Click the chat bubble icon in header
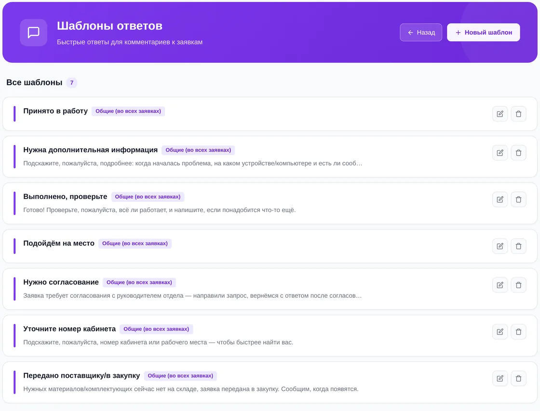This screenshot has height=411, width=540. [33, 32]
